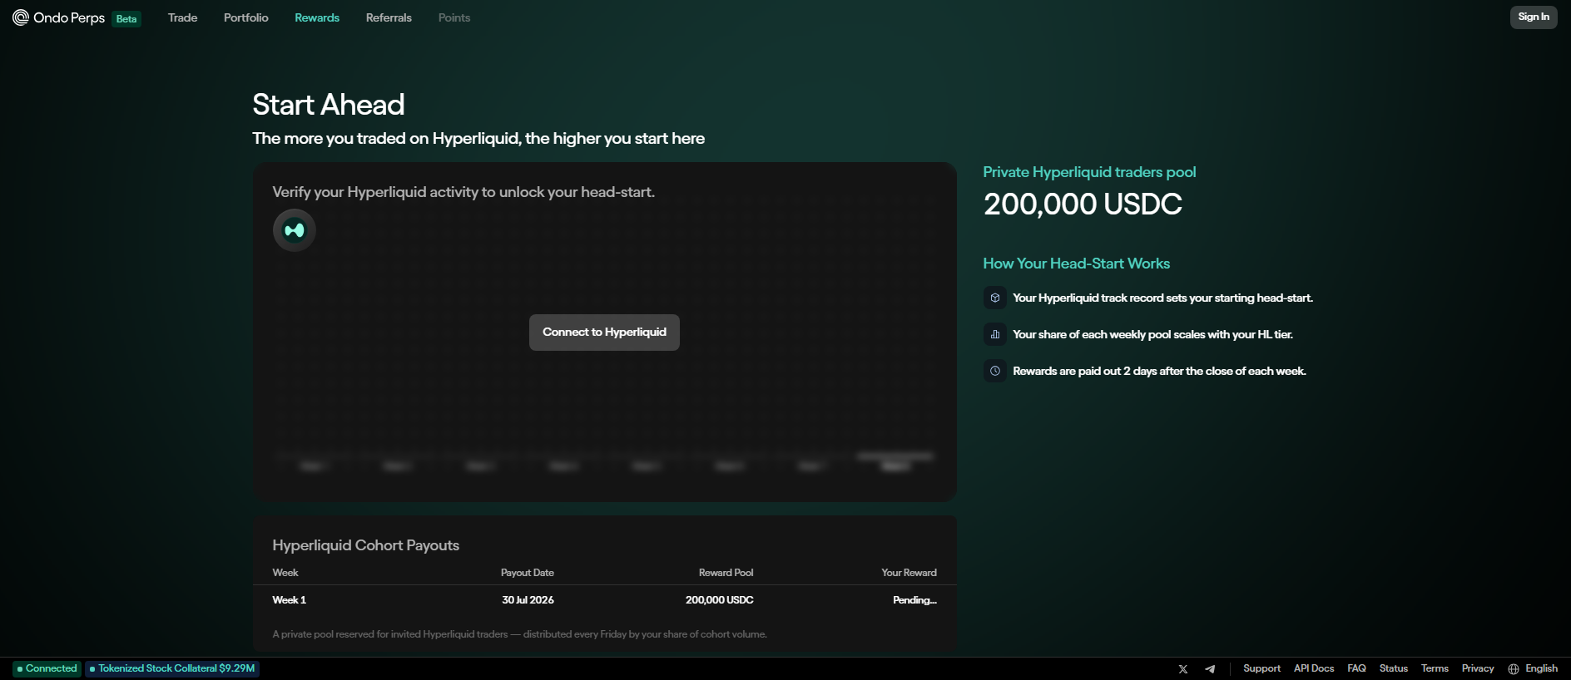Click Private Hyperliquid traders pool label
1571x680 pixels.
[x=1089, y=172]
